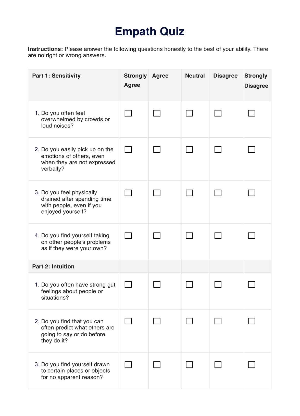The width and height of the screenshot is (300, 416).
Task: Click the Part 1: Sensitivity header
Action: tap(56, 76)
